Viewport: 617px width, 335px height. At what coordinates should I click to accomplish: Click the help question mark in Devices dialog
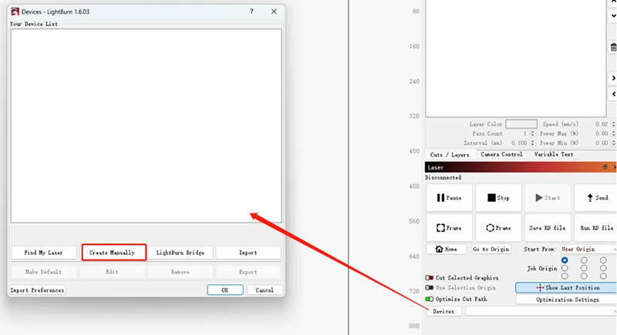251,12
